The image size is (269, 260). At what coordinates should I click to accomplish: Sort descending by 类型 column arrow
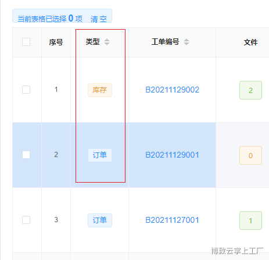pos(107,44)
